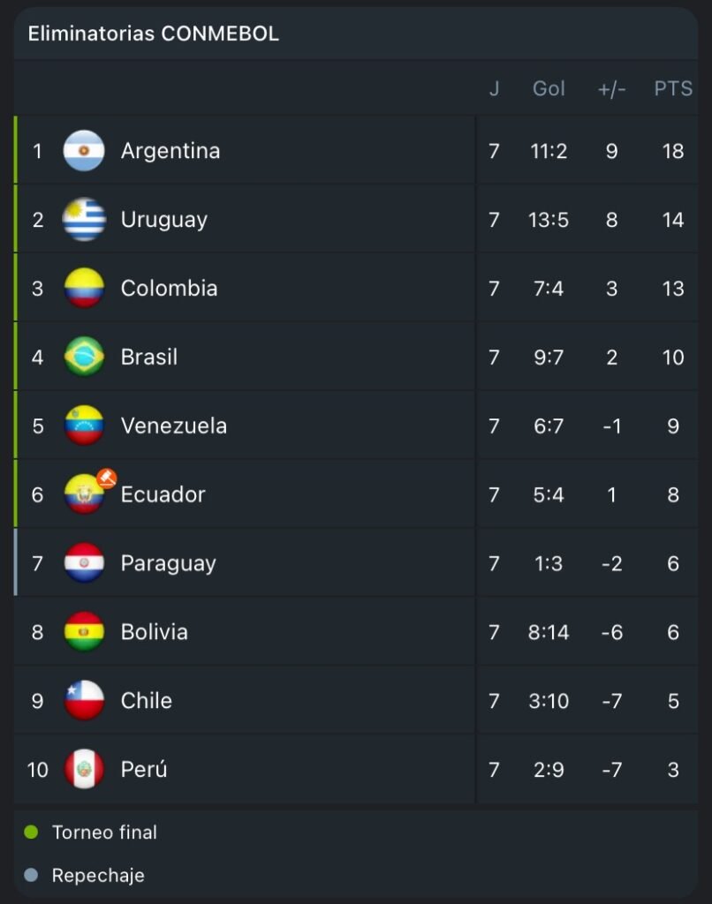
Task: Click Bolivia's 8:14 goals cell
Action: click(x=549, y=632)
